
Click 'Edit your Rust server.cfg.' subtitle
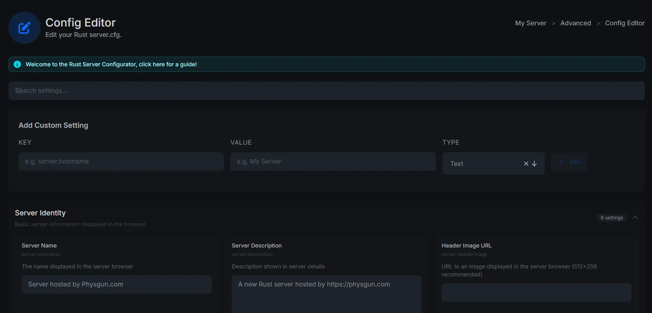tap(84, 35)
